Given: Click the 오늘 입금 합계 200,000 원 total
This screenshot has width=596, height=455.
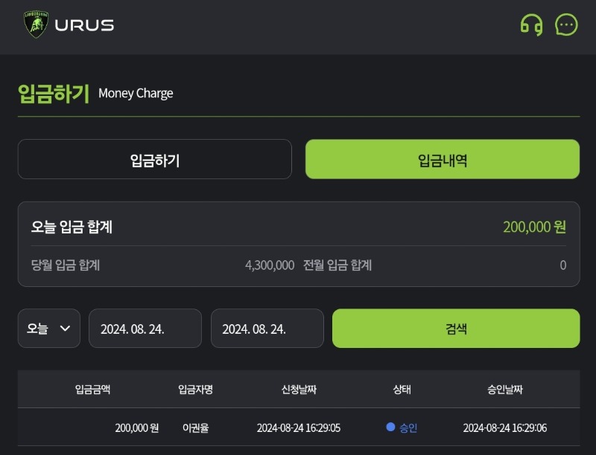Looking at the screenshot, I should click(x=534, y=227).
